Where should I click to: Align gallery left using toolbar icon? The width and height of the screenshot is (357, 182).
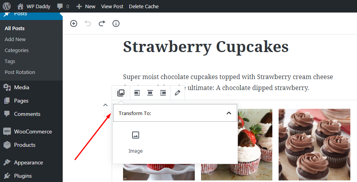pos(137,93)
